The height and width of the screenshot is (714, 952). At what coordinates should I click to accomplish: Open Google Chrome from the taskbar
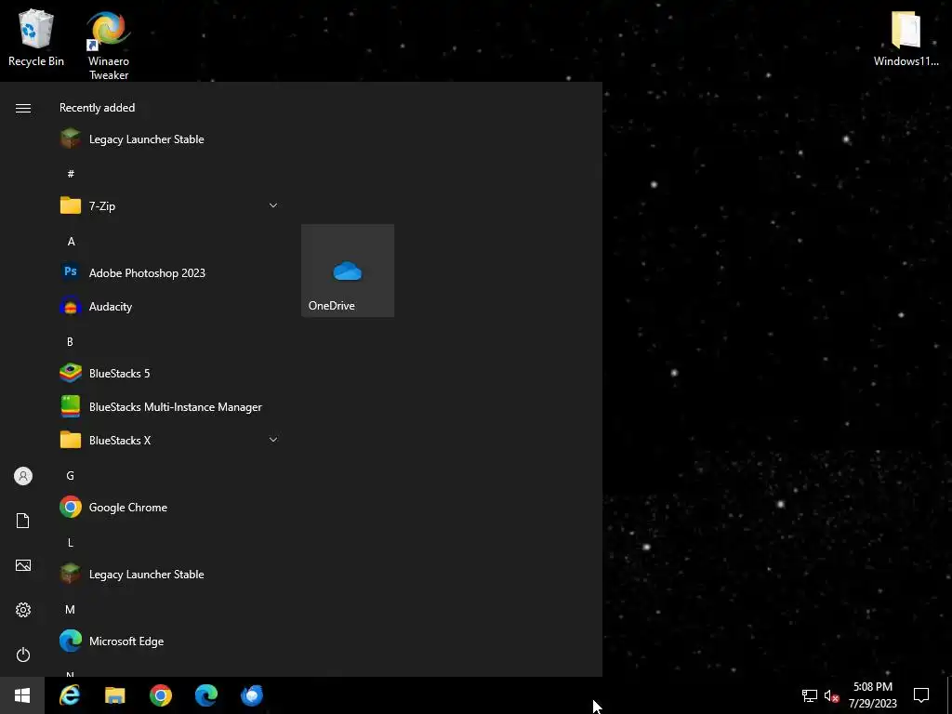(160, 695)
